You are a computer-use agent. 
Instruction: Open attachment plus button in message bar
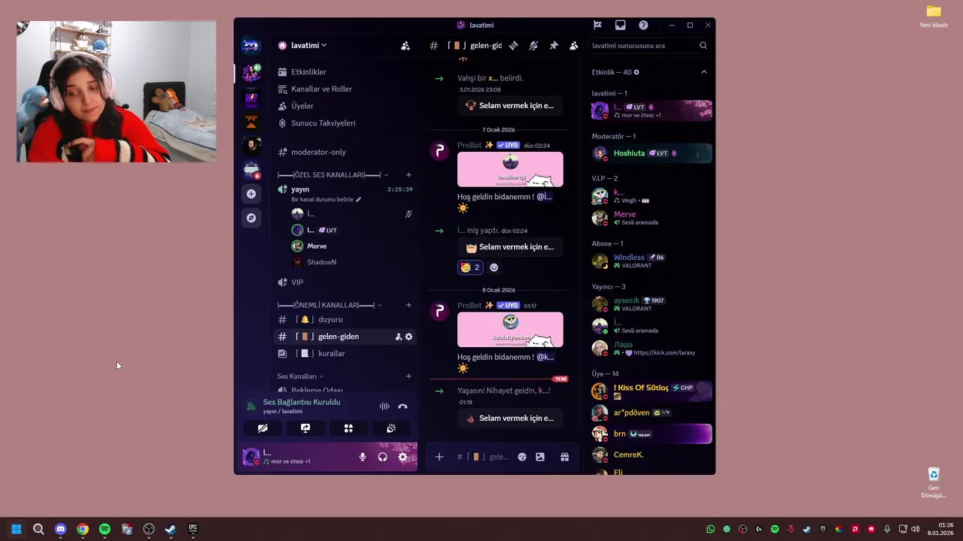pos(439,457)
